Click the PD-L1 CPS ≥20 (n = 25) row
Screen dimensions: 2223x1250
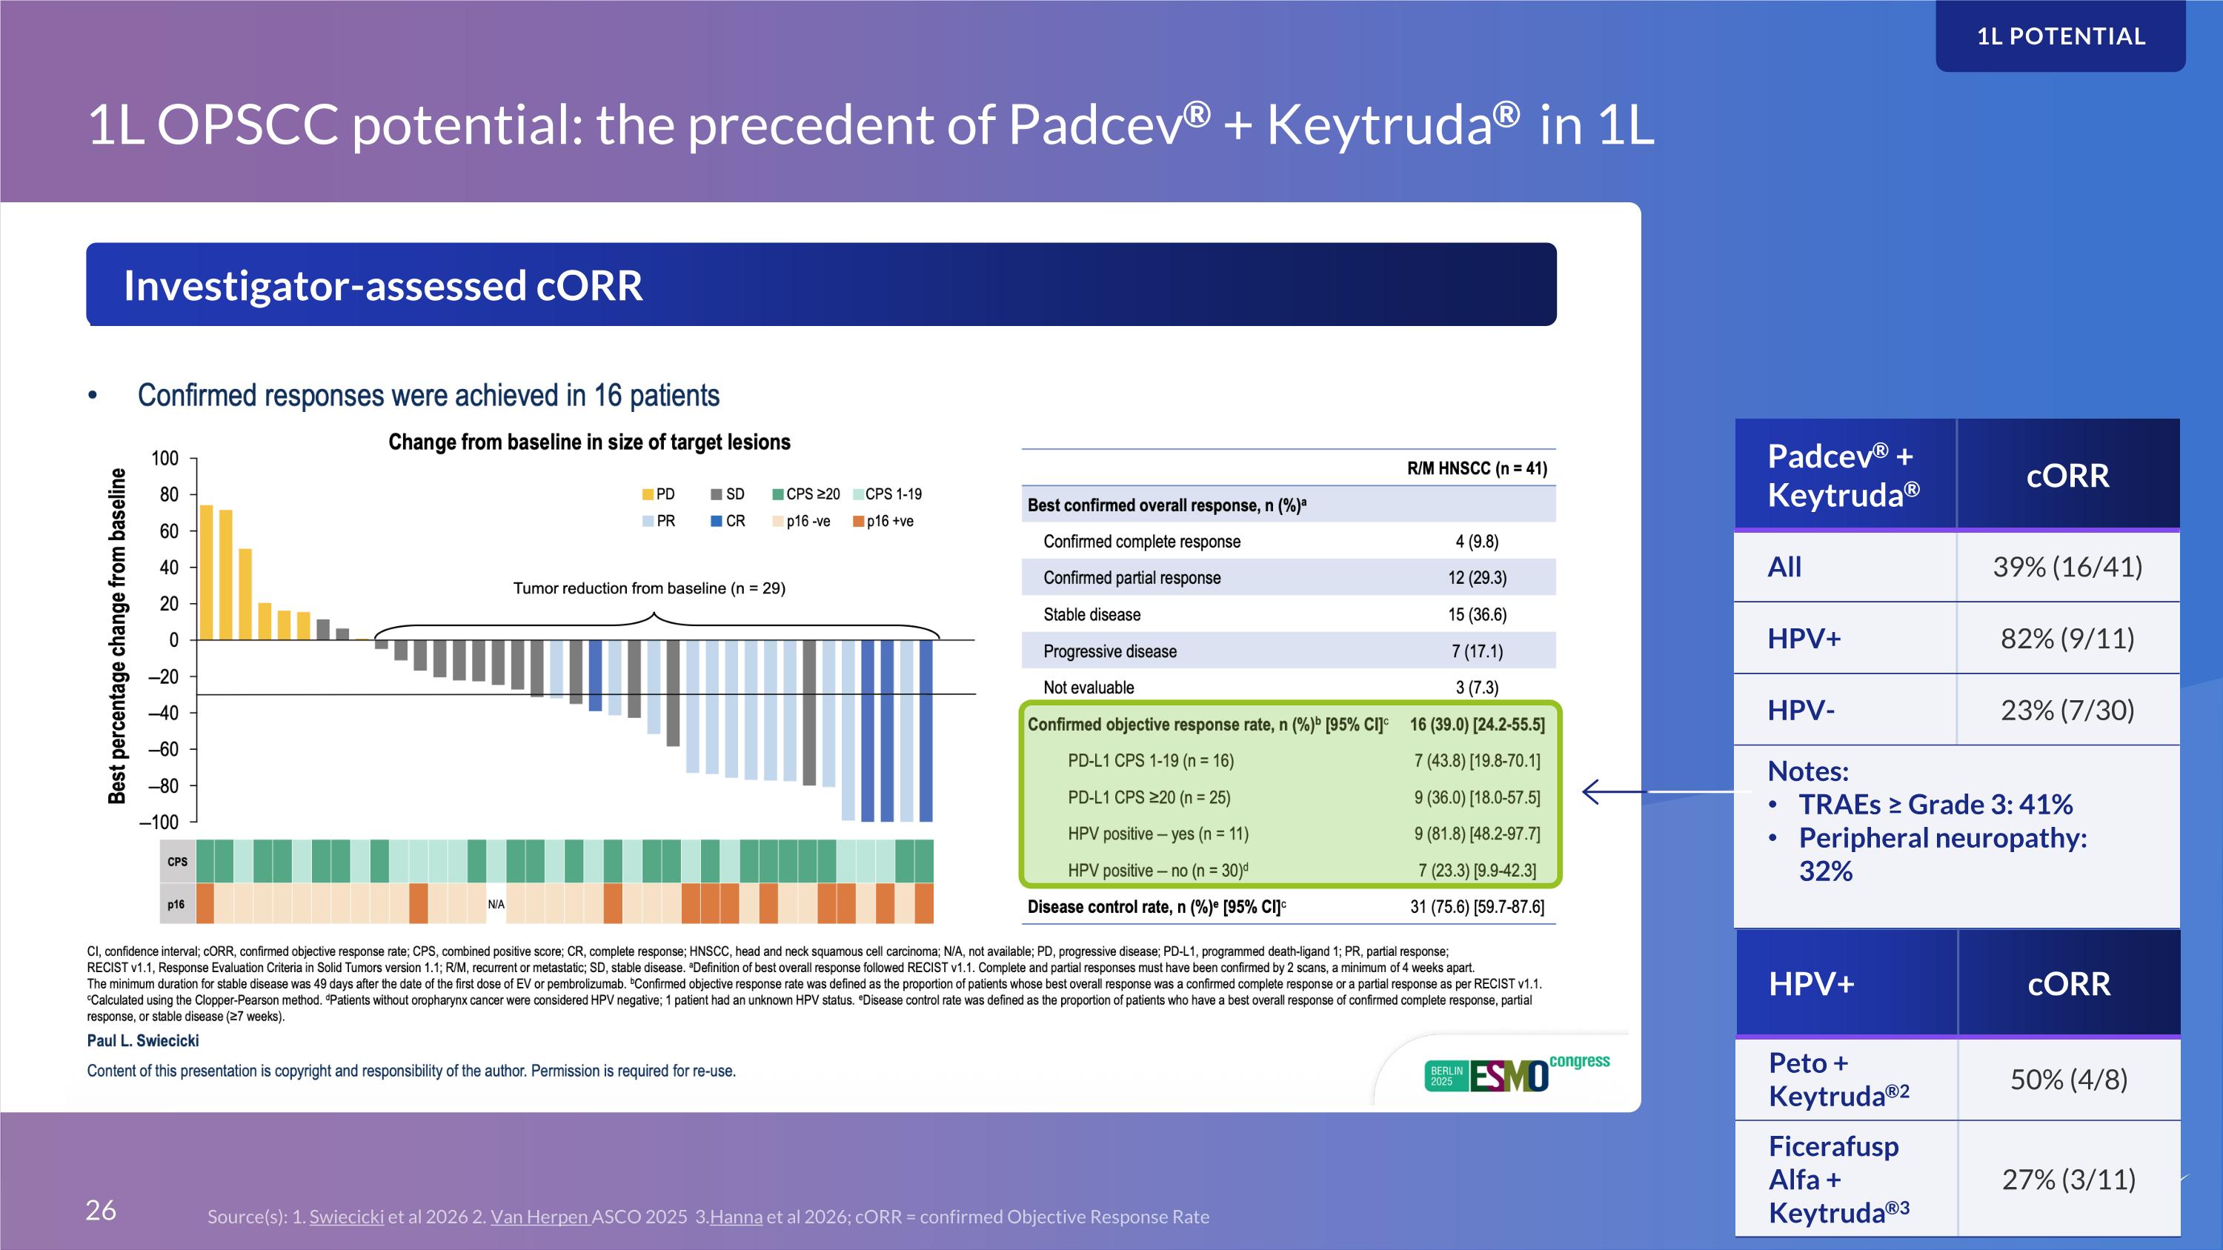pyautogui.click(x=1290, y=797)
